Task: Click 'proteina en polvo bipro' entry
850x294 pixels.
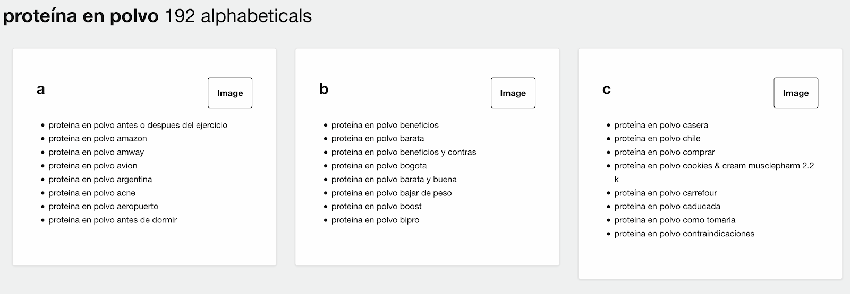Action: 375,220
